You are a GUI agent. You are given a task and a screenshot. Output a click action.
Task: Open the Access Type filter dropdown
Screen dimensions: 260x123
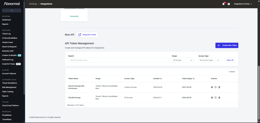[209, 60]
